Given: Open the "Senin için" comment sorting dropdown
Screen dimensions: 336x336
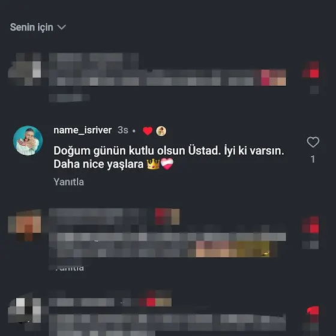Looking at the screenshot, I should [38, 27].
